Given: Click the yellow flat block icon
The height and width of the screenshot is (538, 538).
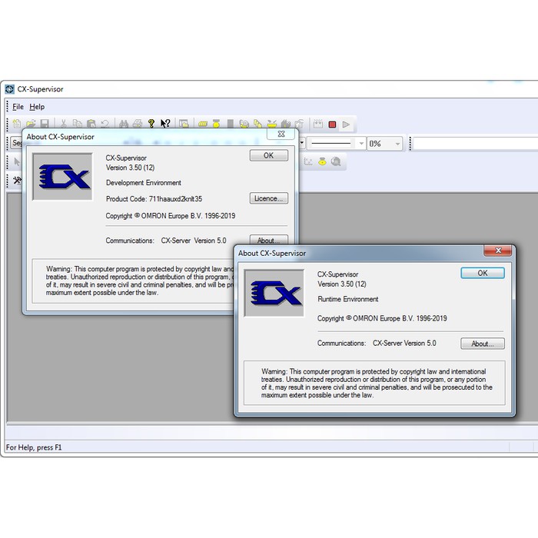Looking at the screenshot, I should (x=203, y=124).
